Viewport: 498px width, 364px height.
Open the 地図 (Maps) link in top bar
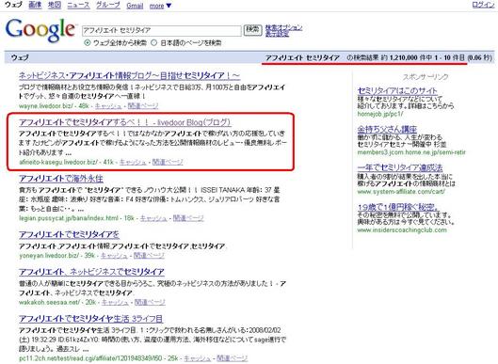[x=55, y=5]
